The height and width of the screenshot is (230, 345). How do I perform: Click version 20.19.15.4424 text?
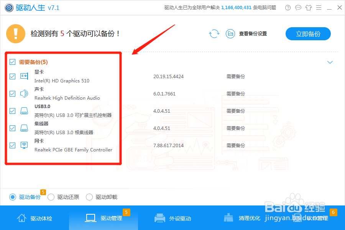click(x=168, y=77)
